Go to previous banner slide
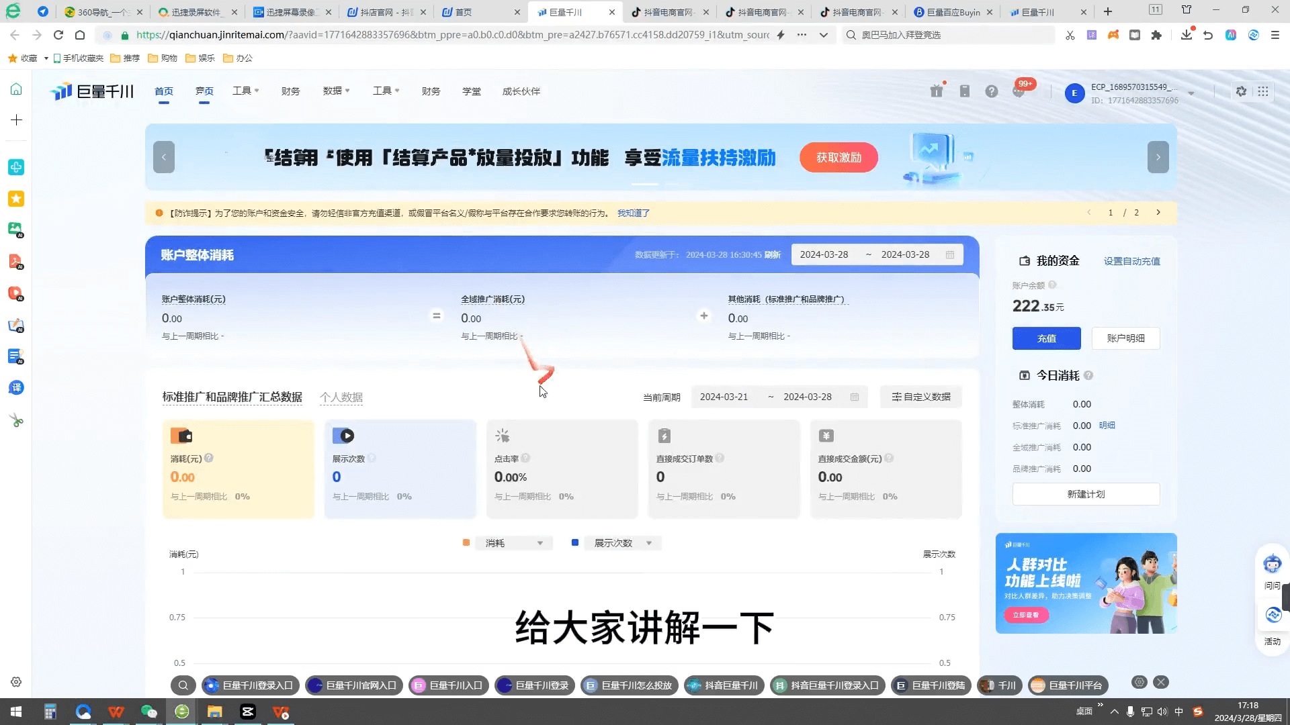The width and height of the screenshot is (1290, 725). (164, 157)
